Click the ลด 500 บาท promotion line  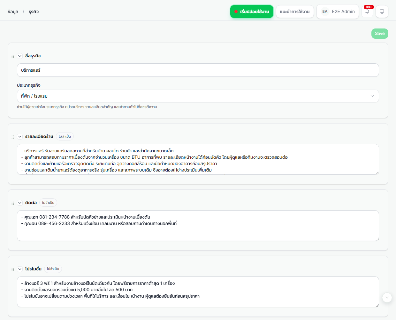(77, 290)
